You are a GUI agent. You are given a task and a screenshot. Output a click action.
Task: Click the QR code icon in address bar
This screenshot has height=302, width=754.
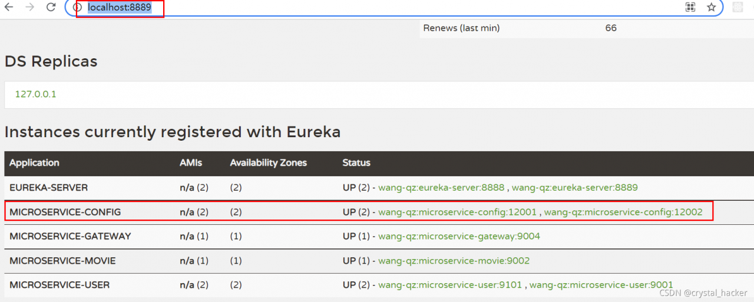[x=690, y=7]
